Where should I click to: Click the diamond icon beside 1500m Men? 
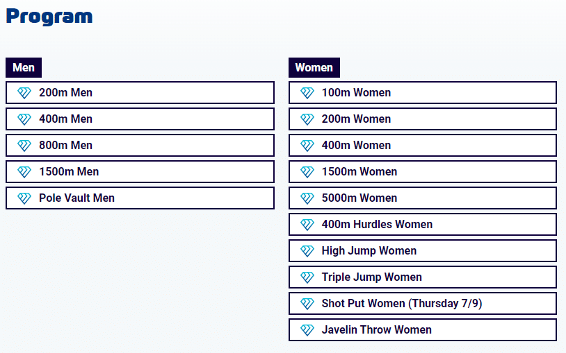(24, 172)
